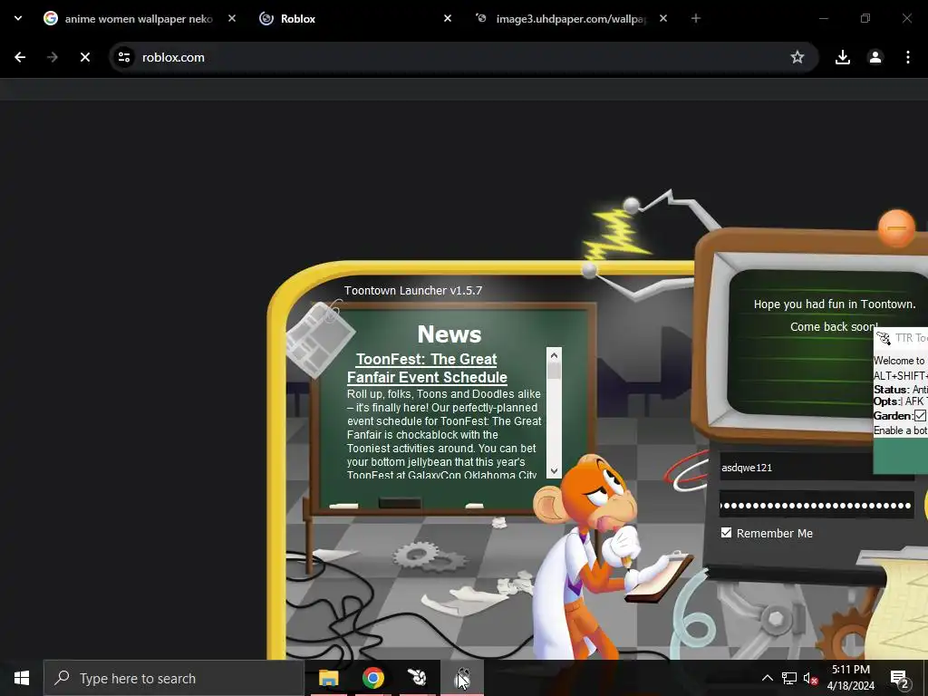Click the news scrollbar down arrow

(554, 471)
